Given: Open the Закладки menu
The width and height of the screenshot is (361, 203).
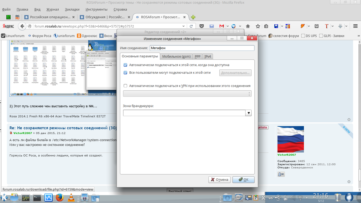Looking at the screenshot, I should point(72,10).
